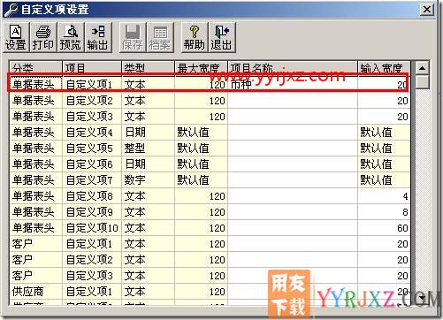This screenshot has width=443, height=320.
Task: Open 帮助 help icon
Action: point(195,38)
